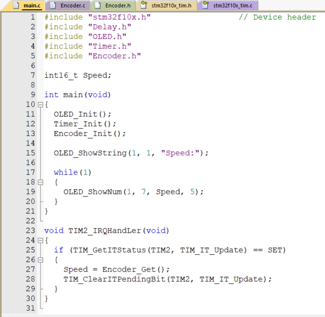Click the locked file icon of stm32f10x_tim.c

point(205,5)
